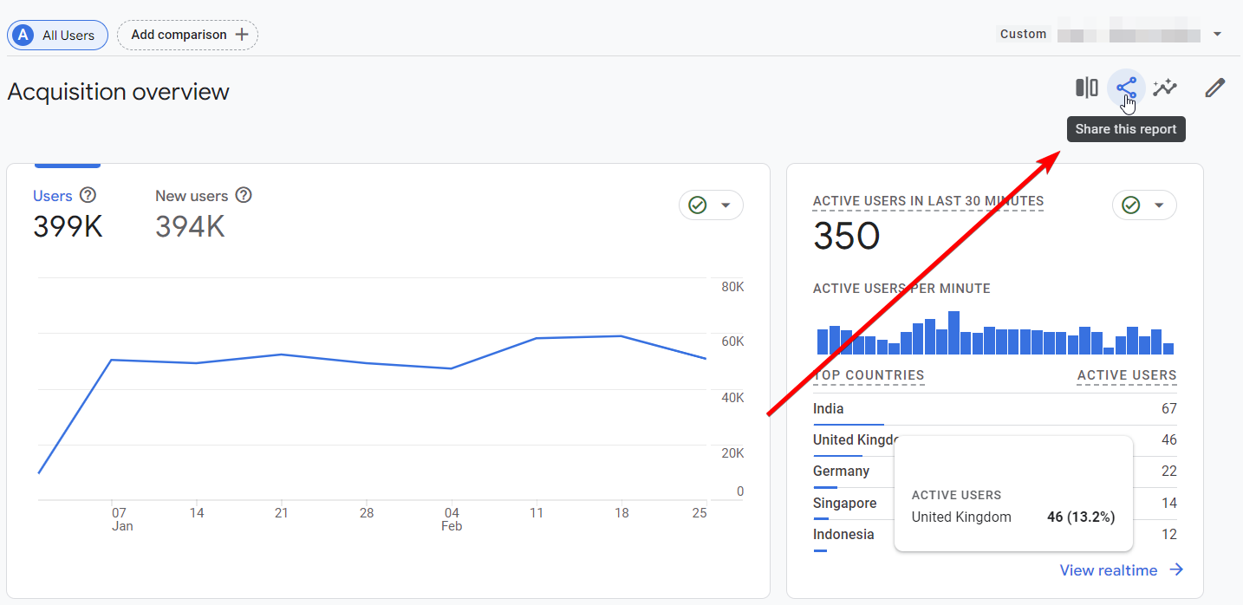
Task: Click help icon next to Users
Action: pyautogui.click(x=88, y=195)
